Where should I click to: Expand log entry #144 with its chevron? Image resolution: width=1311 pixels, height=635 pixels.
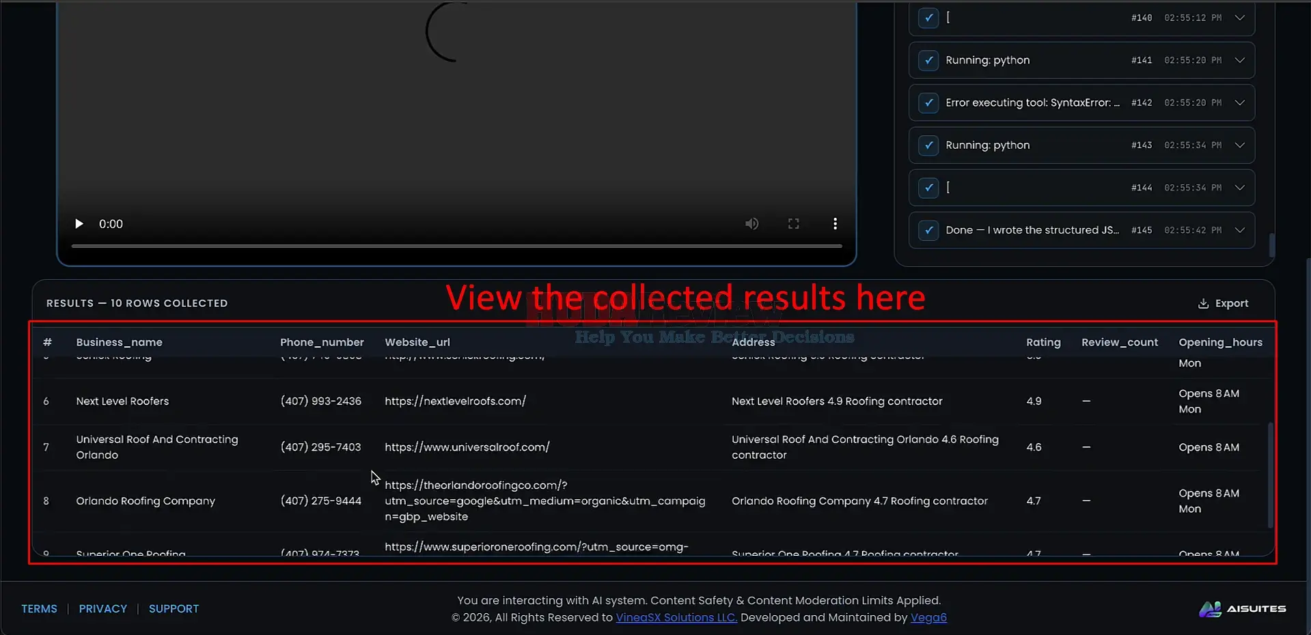click(1240, 188)
